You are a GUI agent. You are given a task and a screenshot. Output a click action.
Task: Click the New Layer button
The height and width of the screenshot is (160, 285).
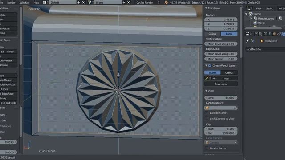click(x=221, y=84)
